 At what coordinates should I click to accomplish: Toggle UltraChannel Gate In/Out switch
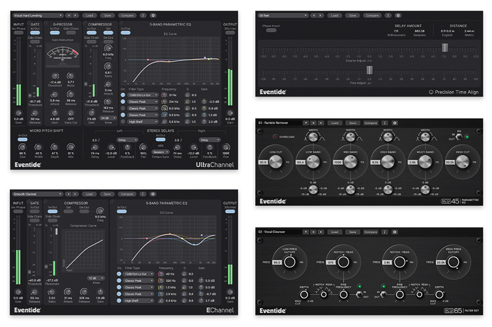35,33
